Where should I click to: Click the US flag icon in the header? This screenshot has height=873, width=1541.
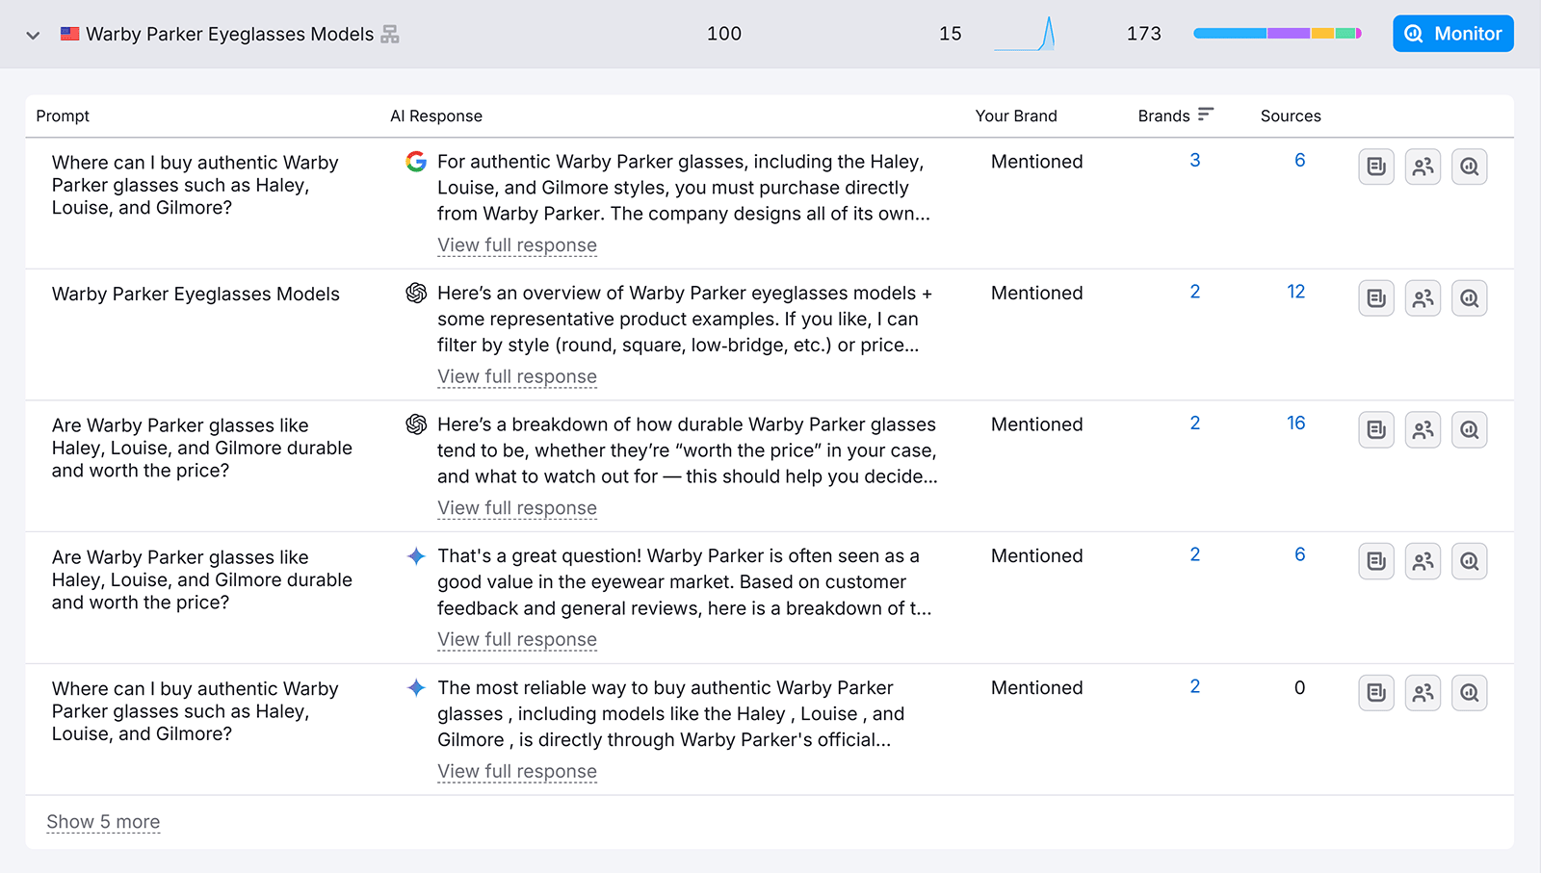coord(70,34)
